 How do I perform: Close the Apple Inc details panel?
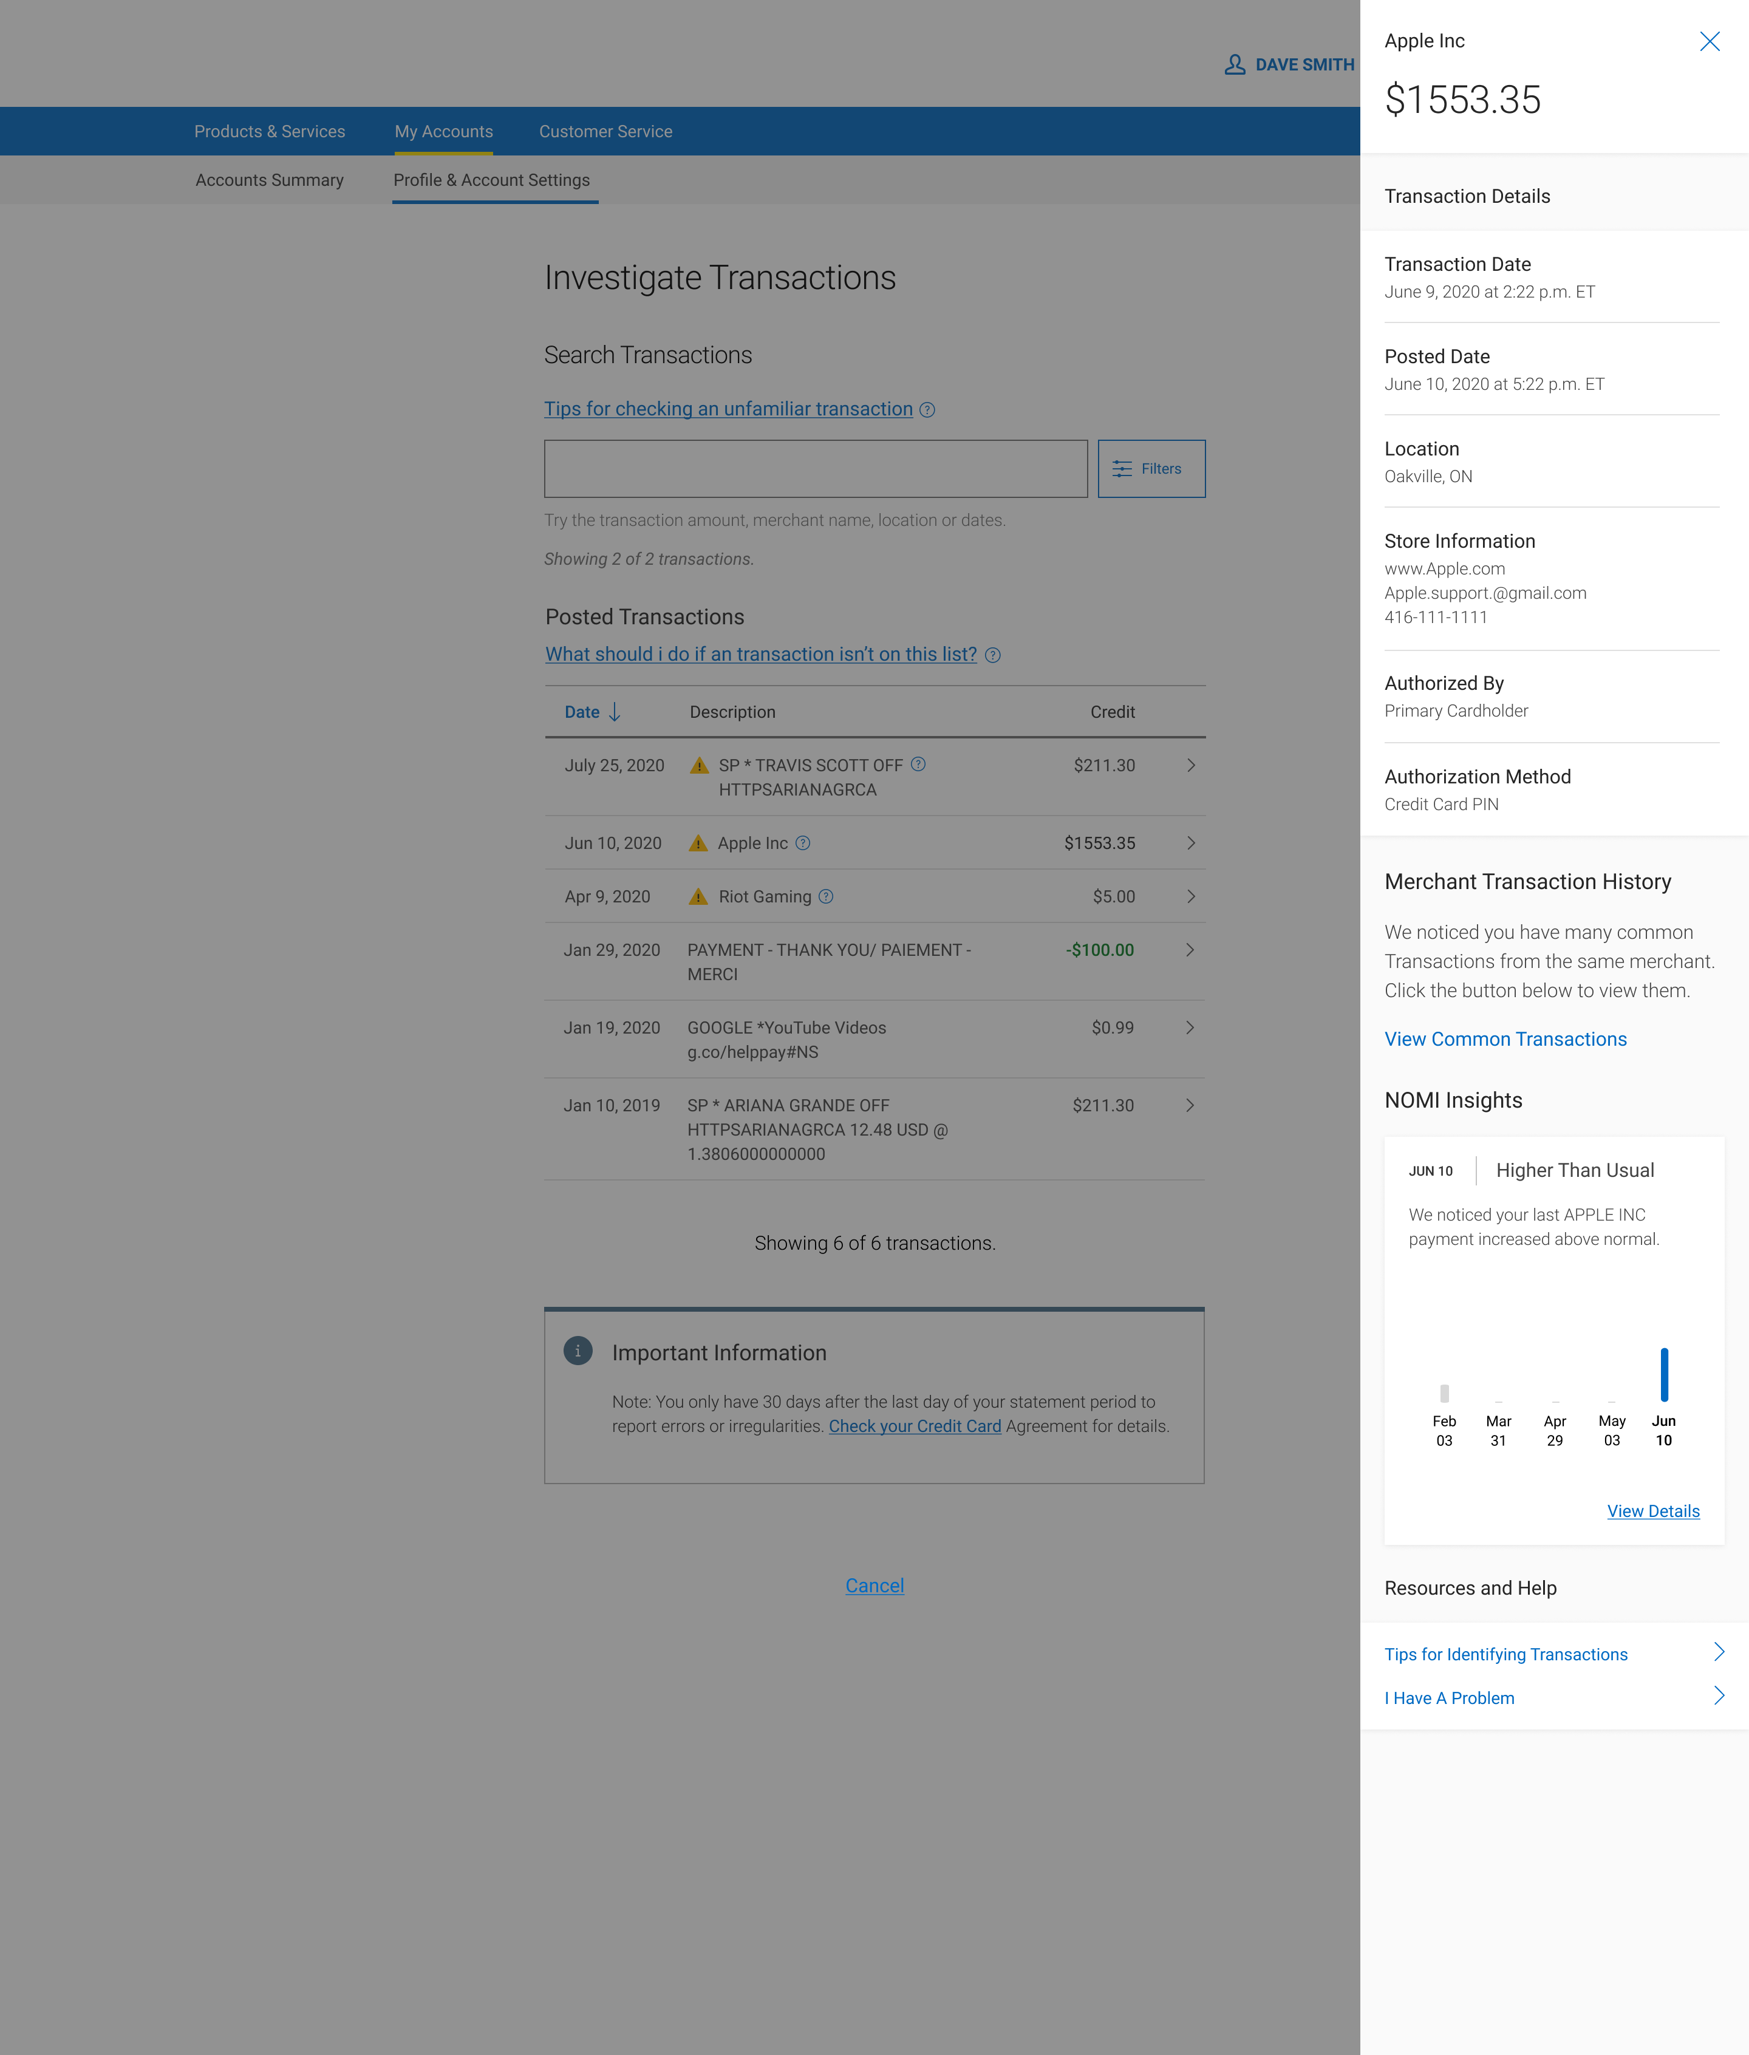coord(1710,42)
